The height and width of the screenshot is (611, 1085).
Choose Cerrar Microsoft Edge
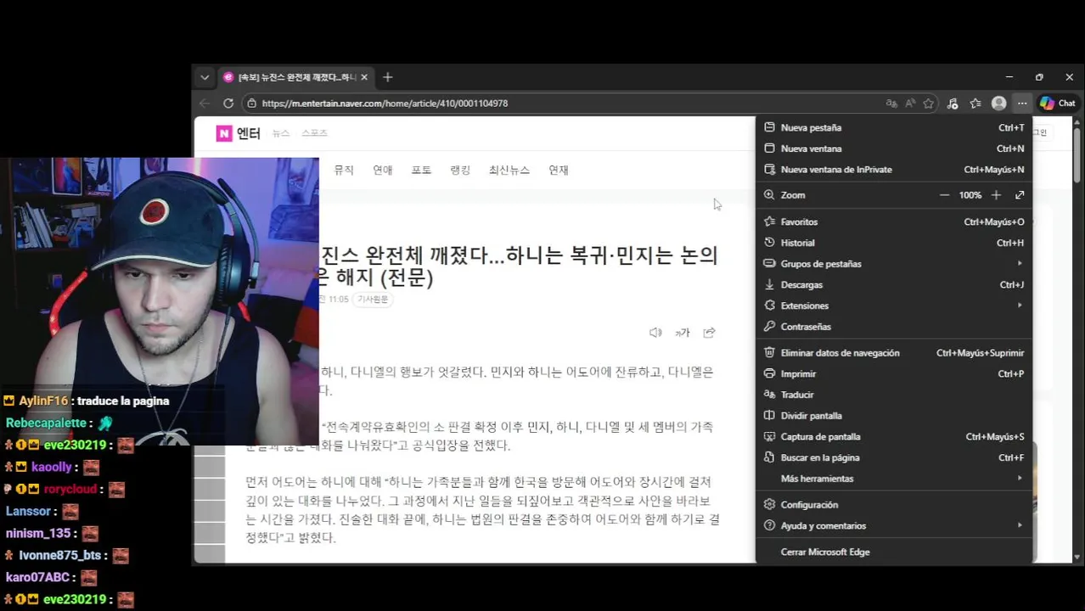pyautogui.click(x=894, y=552)
